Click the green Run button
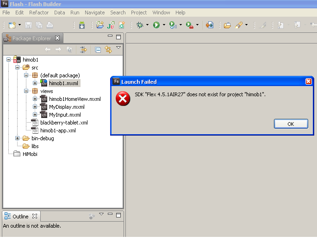This screenshot has width=317, height=242. coord(156,25)
